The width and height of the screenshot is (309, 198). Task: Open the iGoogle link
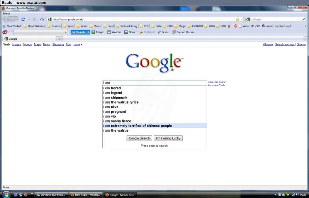click(268, 44)
